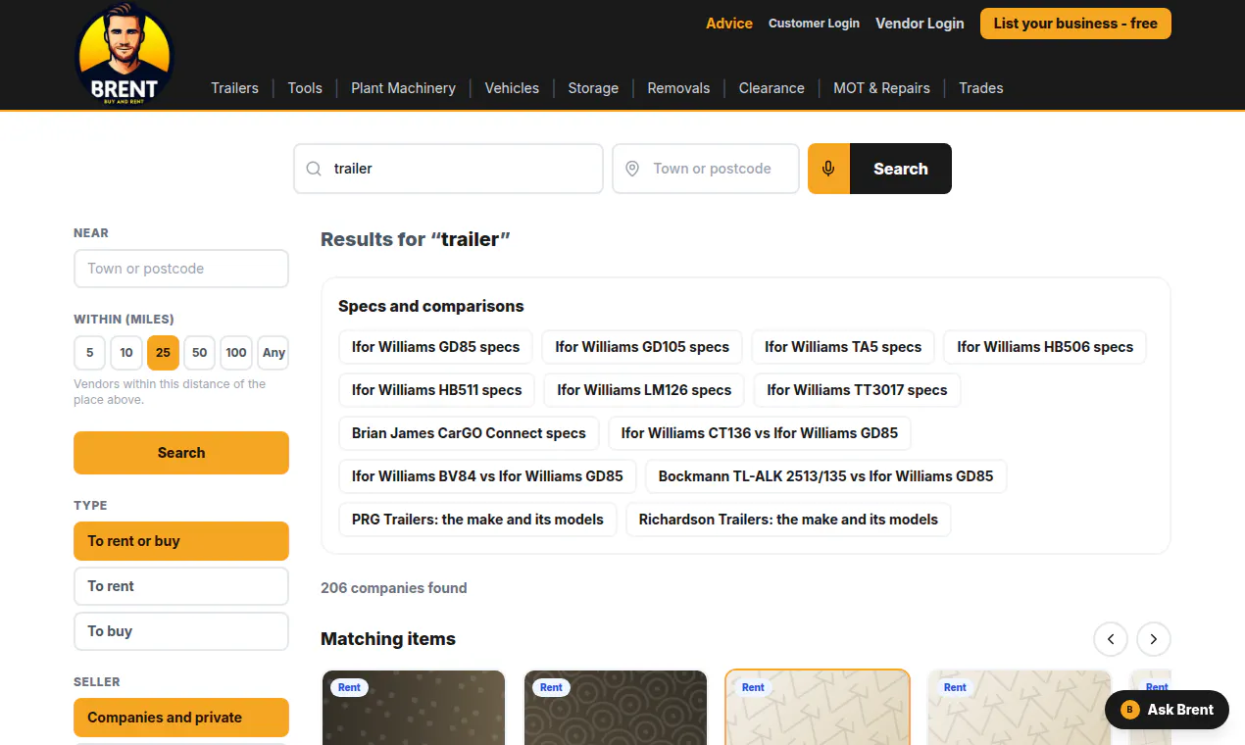Image resolution: width=1245 pixels, height=745 pixels.
Task: Select 'To rent or buy' type filter
Action: 181,541
